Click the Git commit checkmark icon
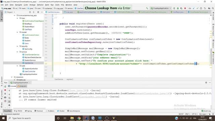This screenshot has width=215, height=121. pos(197,8)
